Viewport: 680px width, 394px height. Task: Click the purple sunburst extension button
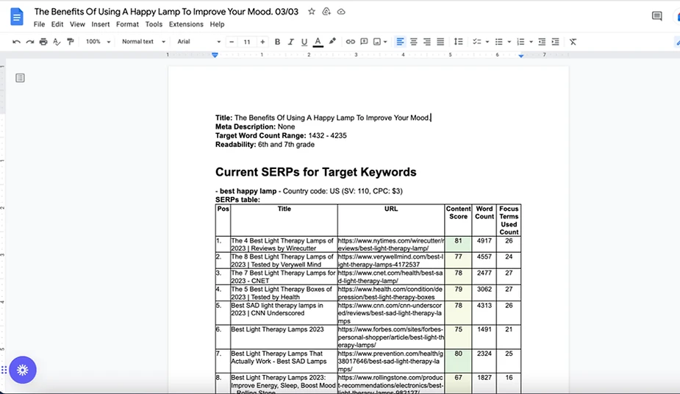click(x=23, y=370)
